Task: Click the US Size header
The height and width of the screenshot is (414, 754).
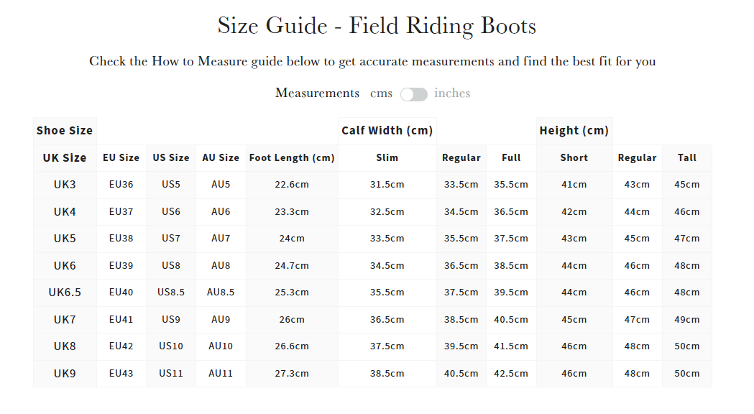Action: click(x=171, y=157)
